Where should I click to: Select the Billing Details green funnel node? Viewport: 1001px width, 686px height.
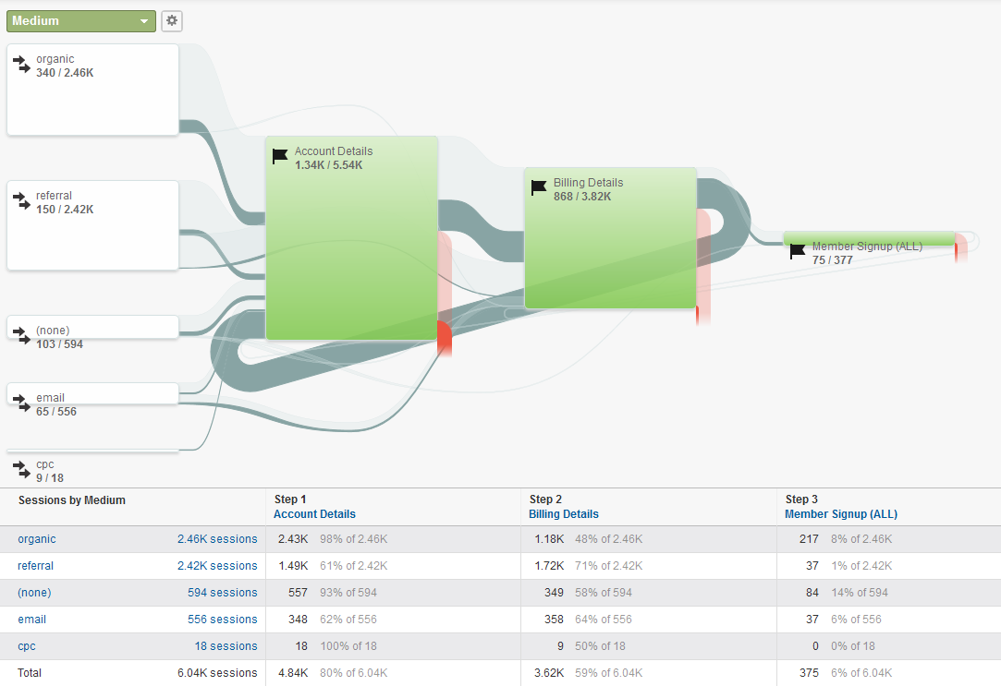[610, 238]
